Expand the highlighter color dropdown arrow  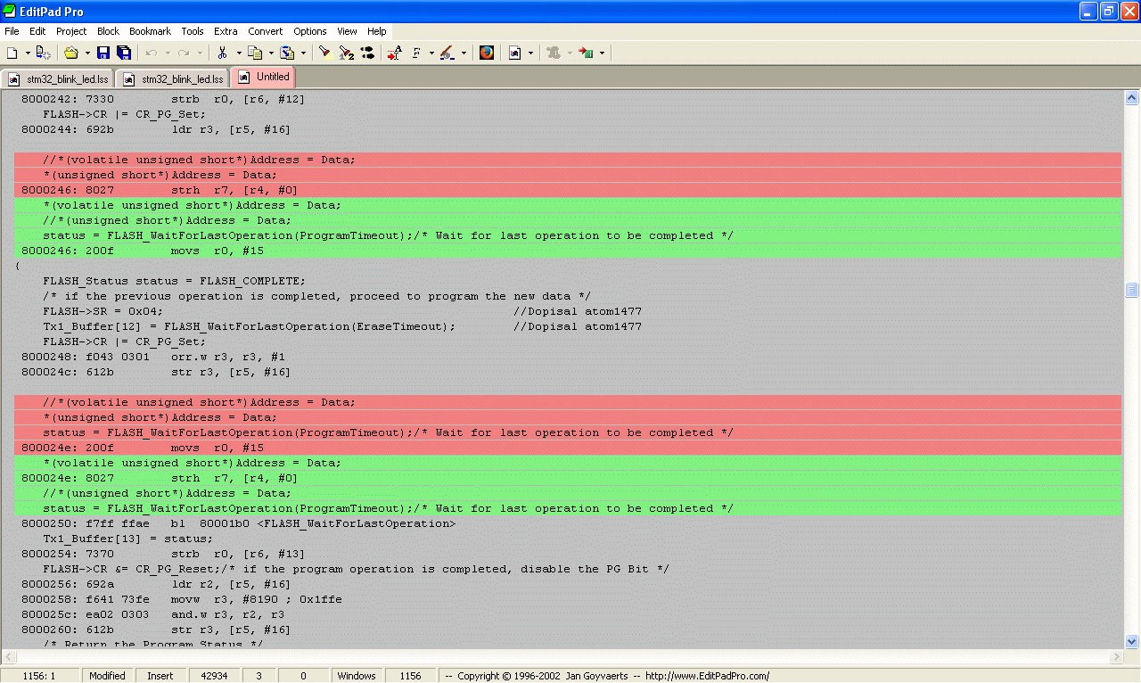463,53
